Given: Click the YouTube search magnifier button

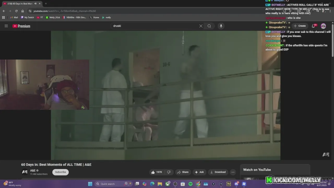Looking at the screenshot, I should pyautogui.click(x=209, y=26).
